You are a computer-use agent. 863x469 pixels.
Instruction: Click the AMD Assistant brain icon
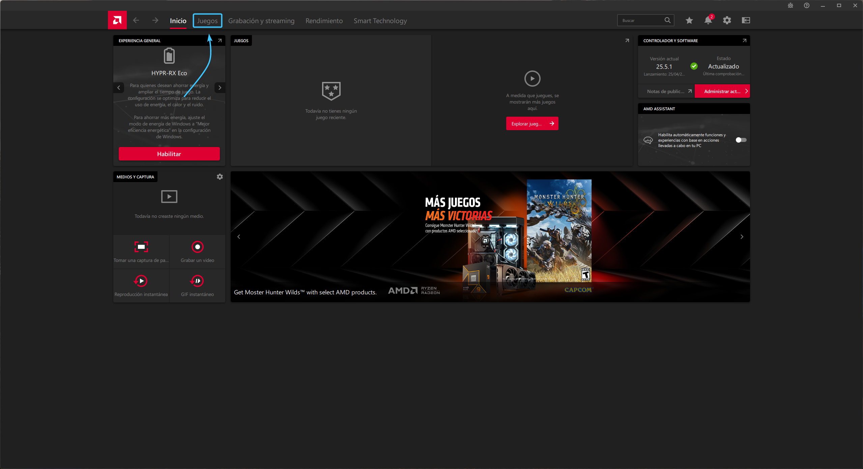point(648,140)
